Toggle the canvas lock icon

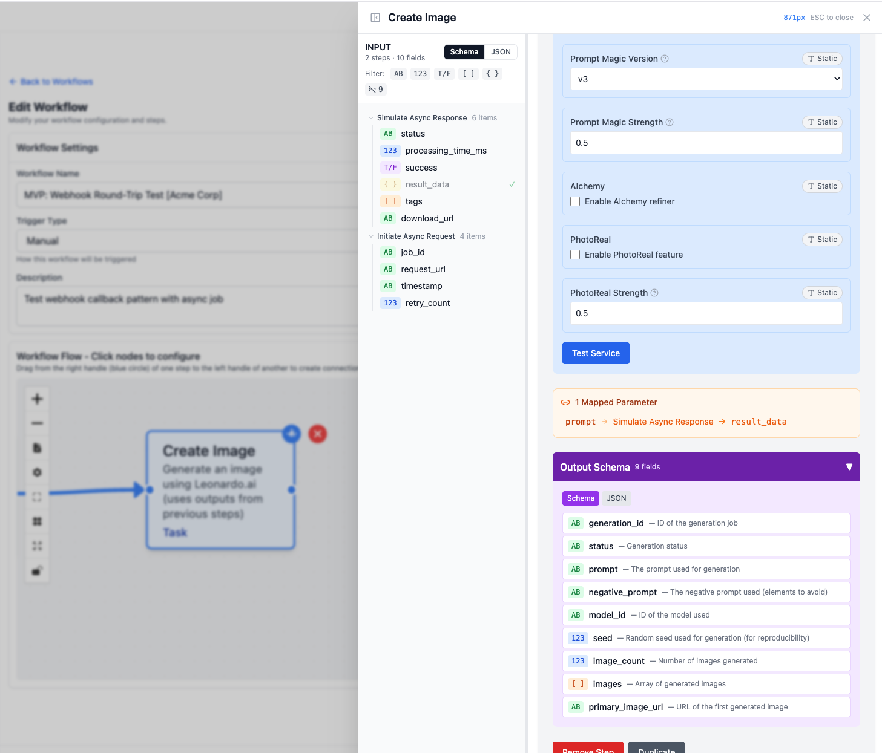pos(37,569)
